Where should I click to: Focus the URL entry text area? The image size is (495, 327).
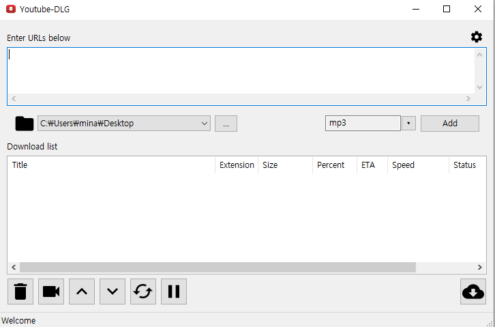point(241,71)
